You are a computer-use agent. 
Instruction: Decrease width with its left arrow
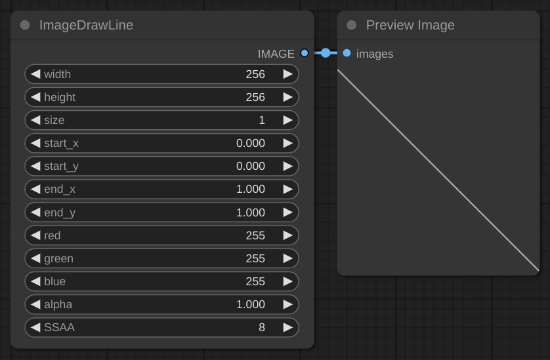click(x=35, y=74)
